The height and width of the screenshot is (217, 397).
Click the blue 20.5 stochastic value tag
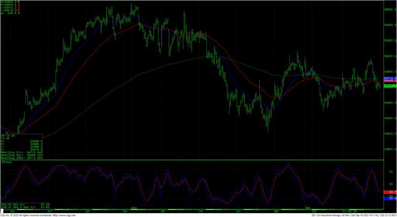(x=389, y=198)
